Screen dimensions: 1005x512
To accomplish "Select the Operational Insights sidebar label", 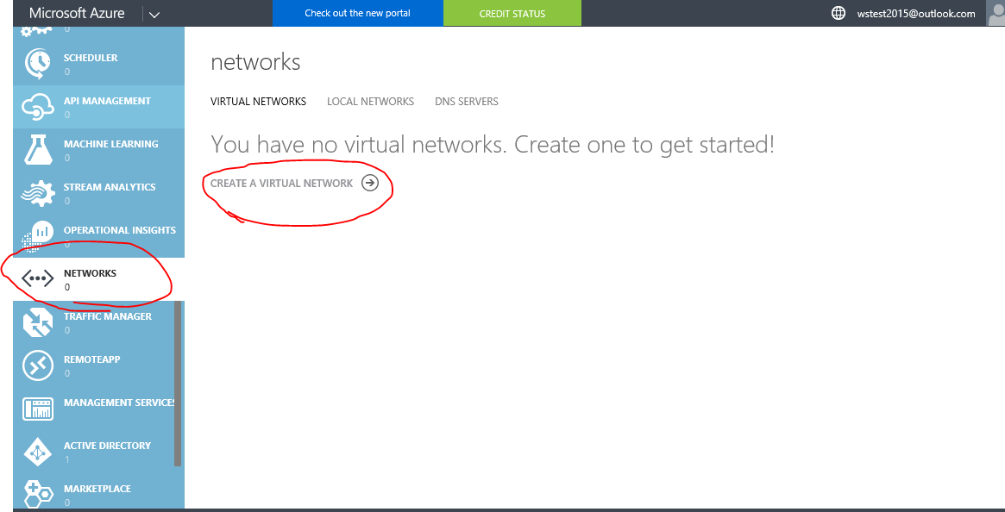I will coord(119,230).
